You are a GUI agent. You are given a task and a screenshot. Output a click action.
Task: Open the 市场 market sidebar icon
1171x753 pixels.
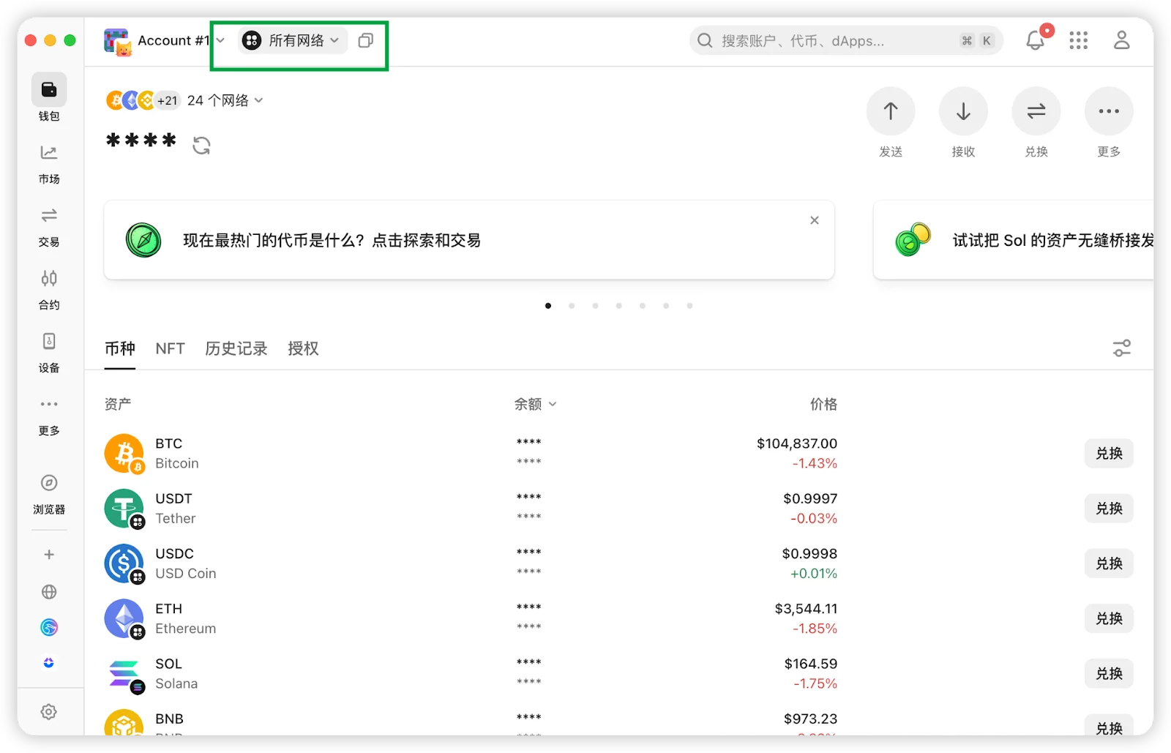(x=49, y=153)
